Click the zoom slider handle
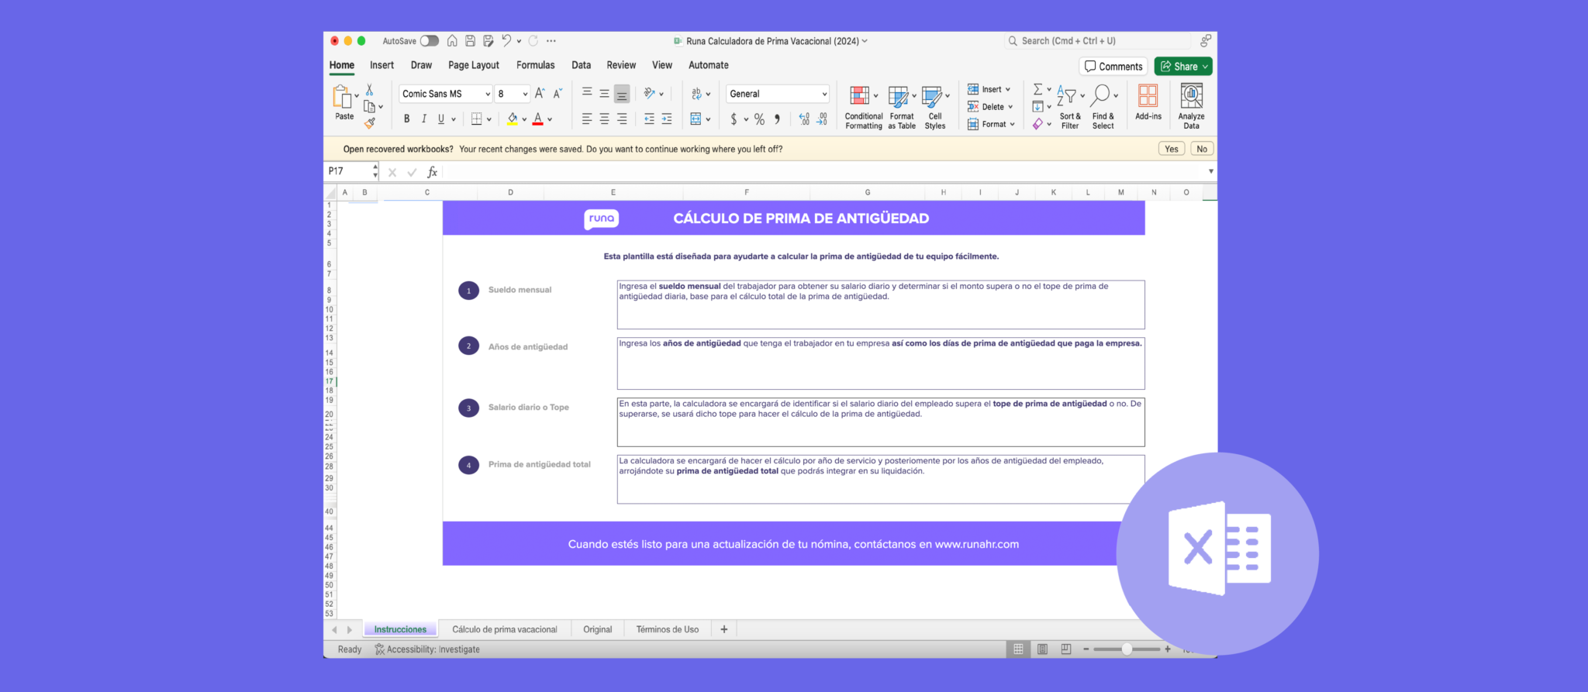The width and height of the screenshot is (1588, 692). coord(1127,649)
